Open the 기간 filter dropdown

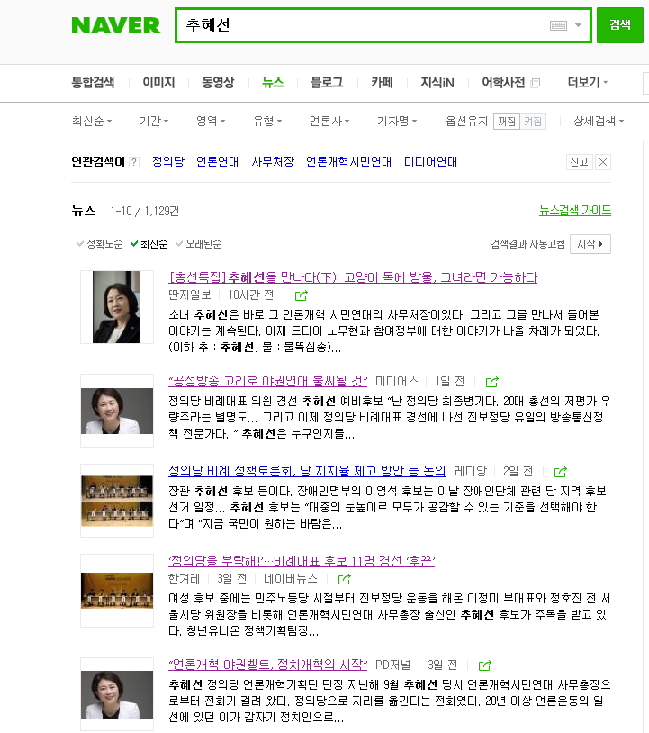tap(154, 121)
